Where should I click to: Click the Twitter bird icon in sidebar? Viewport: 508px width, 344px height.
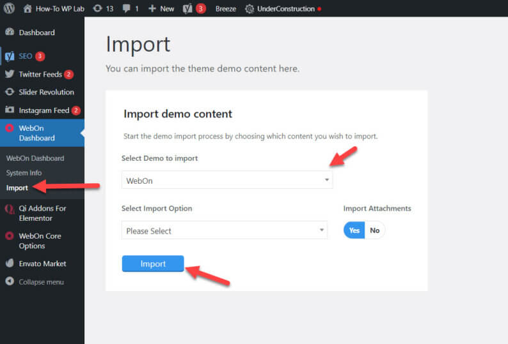click(10, 74)
